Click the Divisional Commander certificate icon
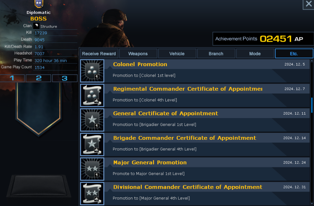The height and width of the screenshot is (206, 314). [92, 194]
